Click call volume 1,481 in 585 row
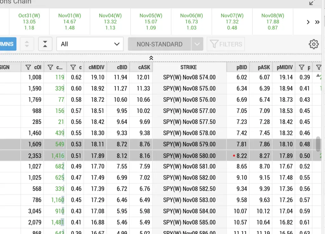 58,223
